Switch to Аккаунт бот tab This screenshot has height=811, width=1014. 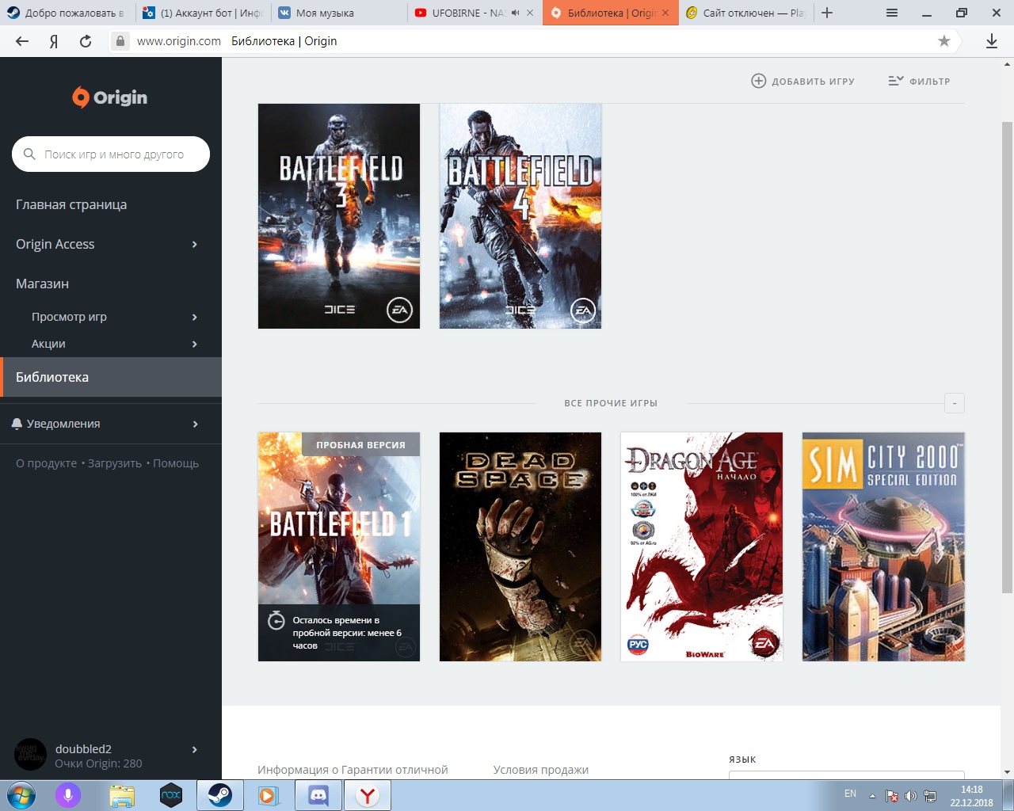[x=203, y=13]
